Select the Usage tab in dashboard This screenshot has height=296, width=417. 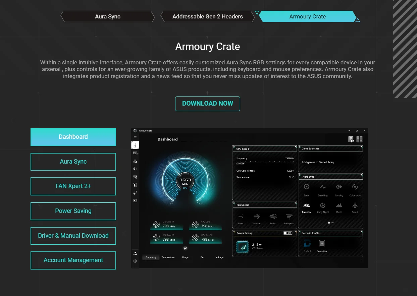pos(185,257)
